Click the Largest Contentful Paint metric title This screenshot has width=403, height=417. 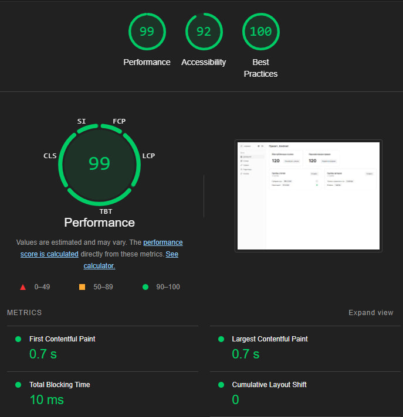(x=270, y=339)
